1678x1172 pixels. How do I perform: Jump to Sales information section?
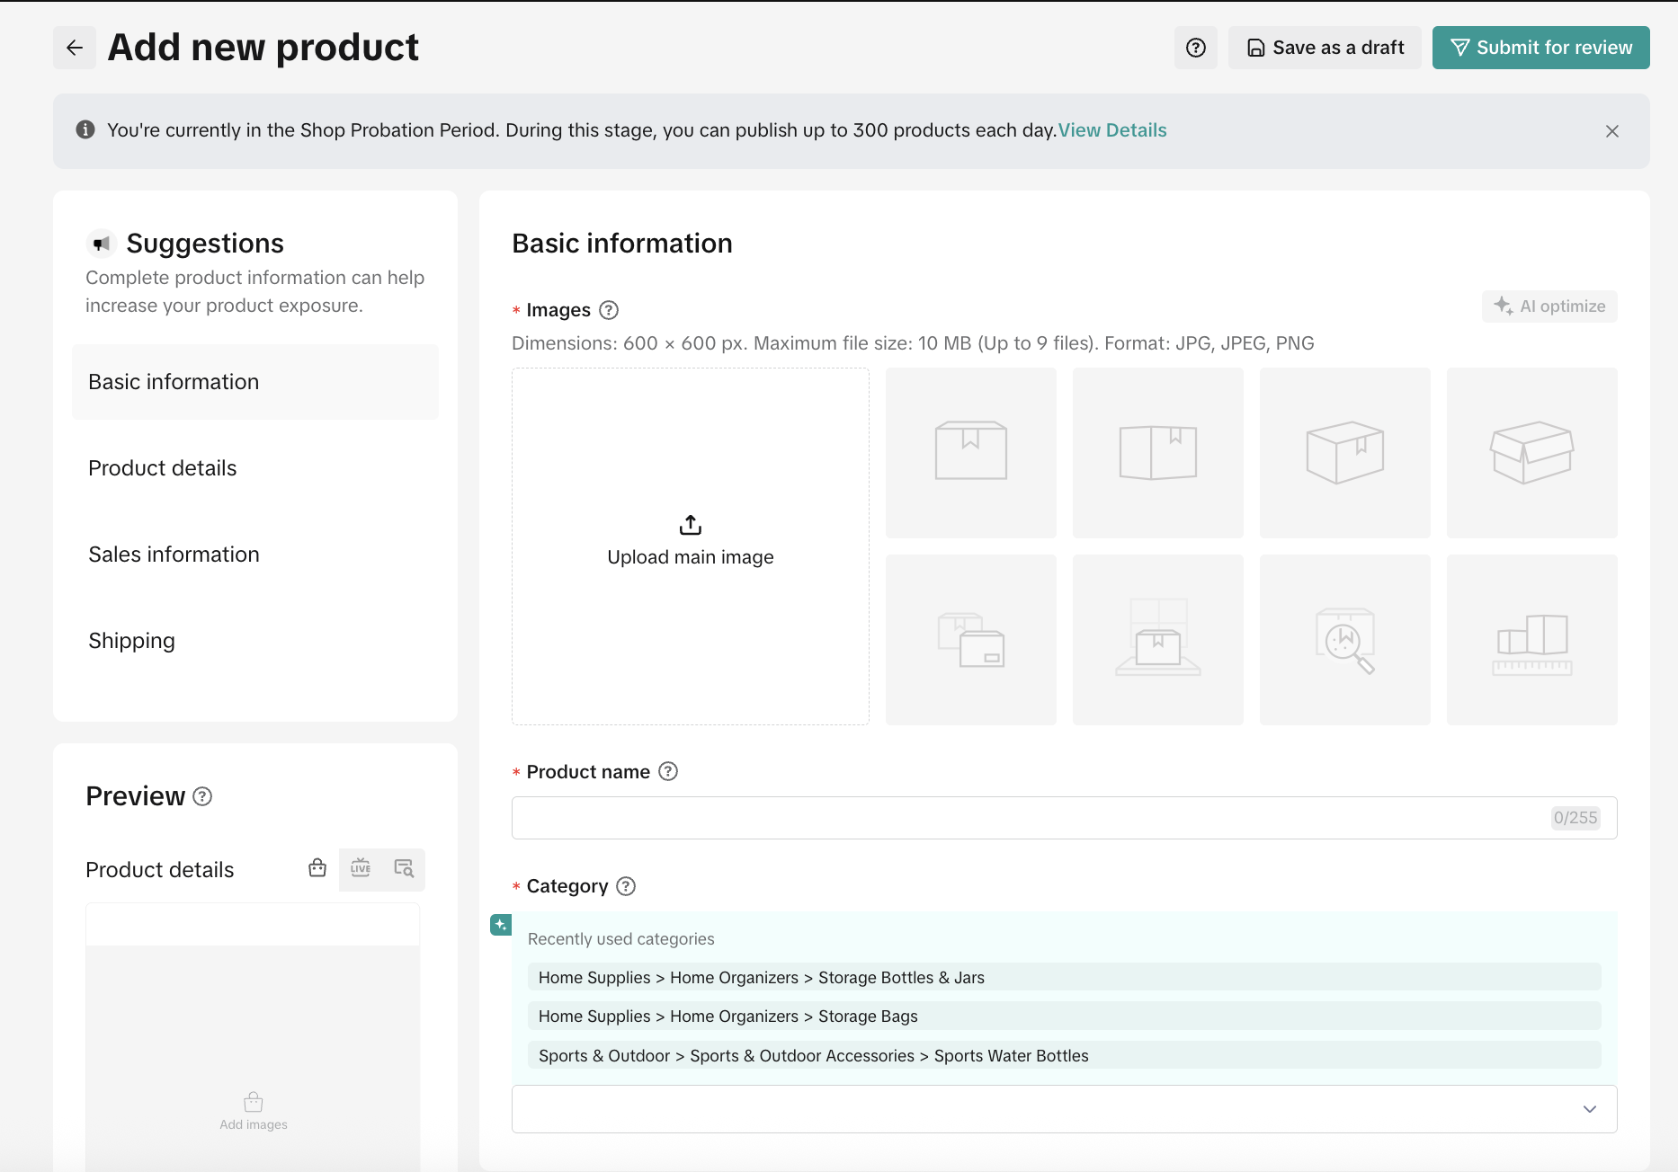[x=174, y=555]
